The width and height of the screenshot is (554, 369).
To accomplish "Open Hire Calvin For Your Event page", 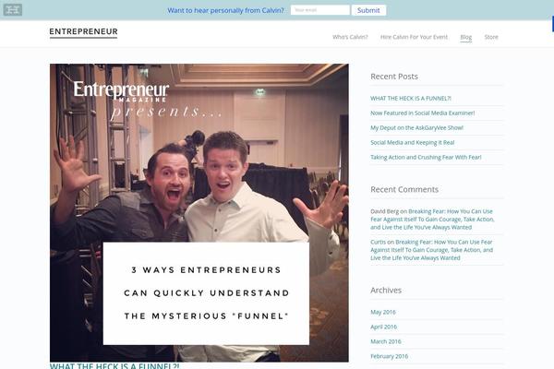I will 414,37.
